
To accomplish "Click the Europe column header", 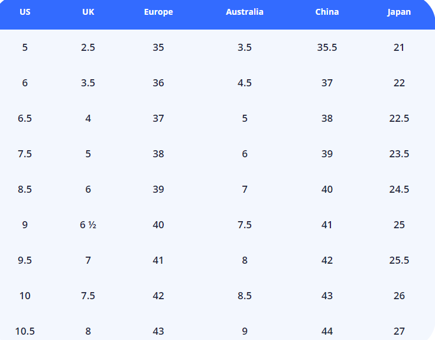I will pyautogui.click(x=158, y=12).
